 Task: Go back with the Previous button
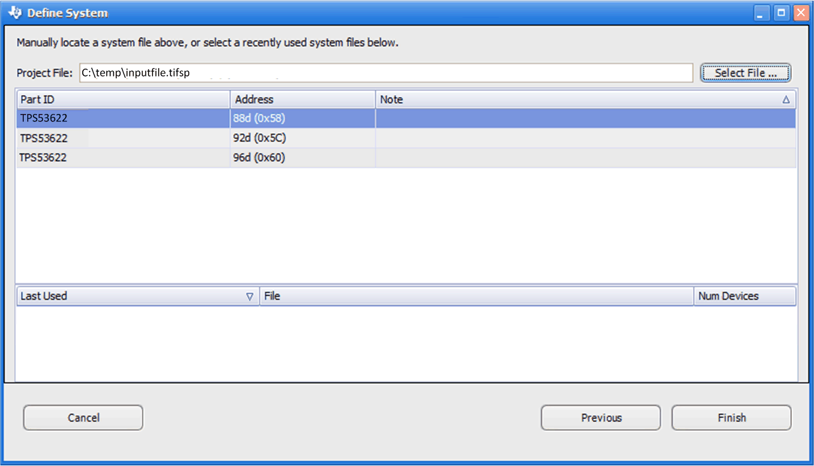click(x=601, y=418)
